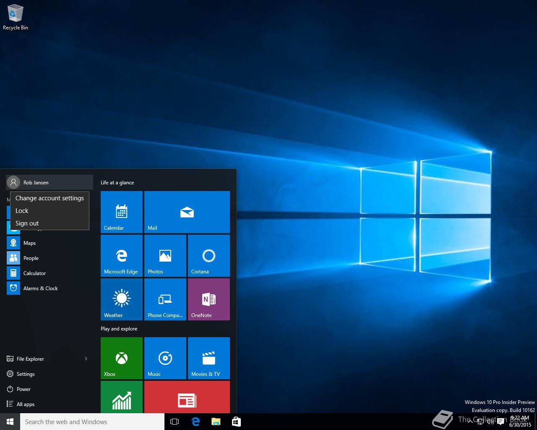This screenshot has width=537, height=430.
Task: Open the Xbox tile
Action: pos(122,358)
